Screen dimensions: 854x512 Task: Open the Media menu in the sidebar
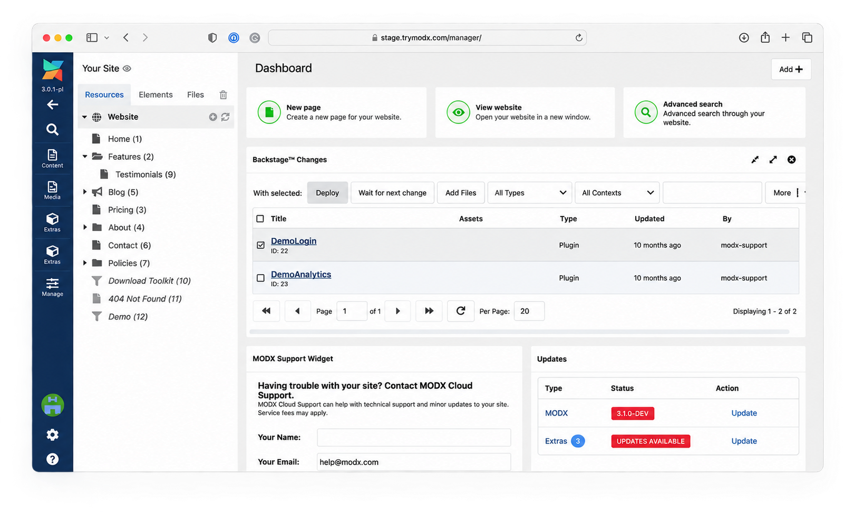coord(52,190)
